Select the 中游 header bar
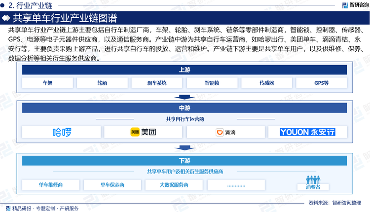This screenshot has width=370, height=212. tap(185, 108)
